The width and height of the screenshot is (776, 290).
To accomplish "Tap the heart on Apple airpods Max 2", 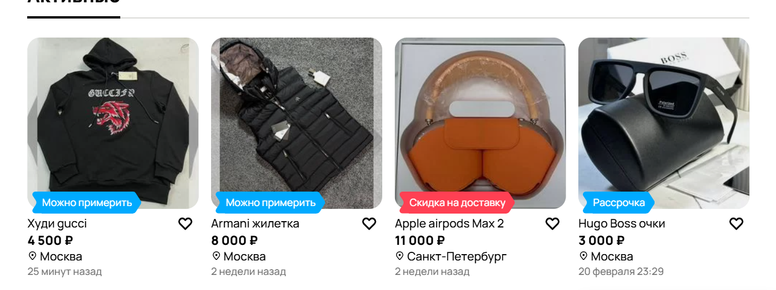I will tap(553, 223).
